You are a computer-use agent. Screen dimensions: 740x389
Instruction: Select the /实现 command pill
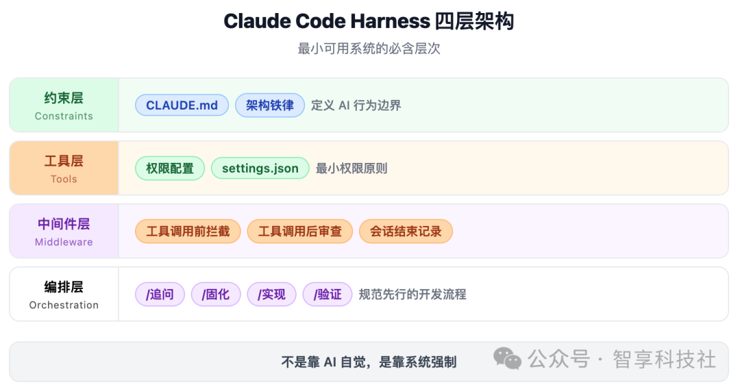pyautogui.click(x=271, y=294)
